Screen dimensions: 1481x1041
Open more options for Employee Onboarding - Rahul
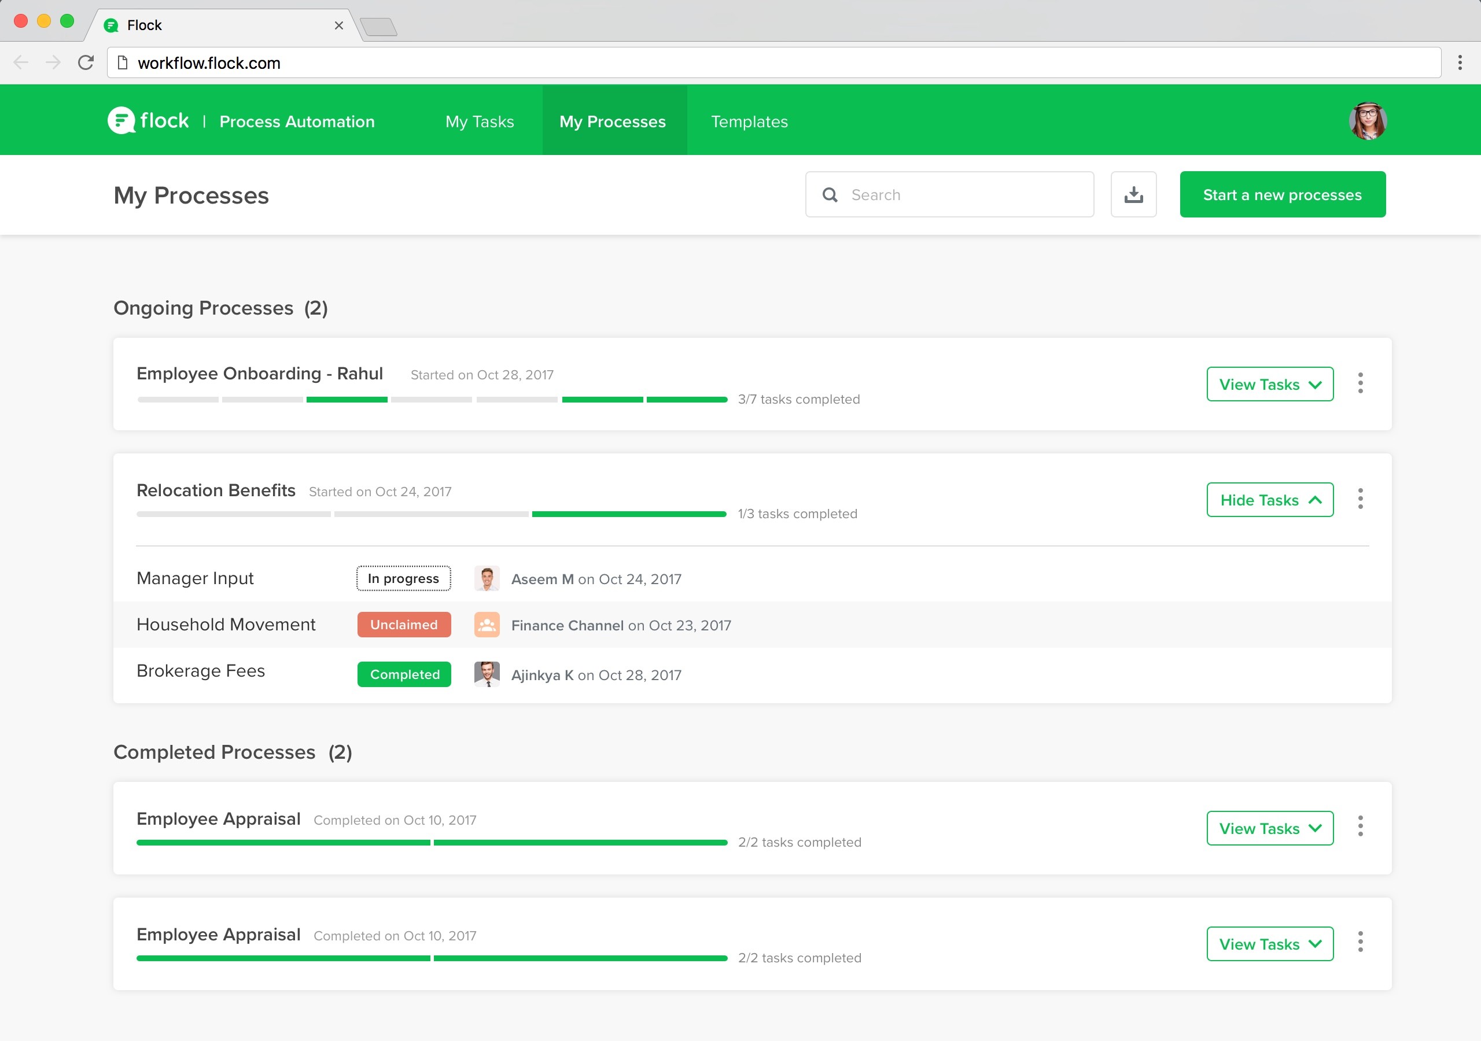click(1360, 383)
